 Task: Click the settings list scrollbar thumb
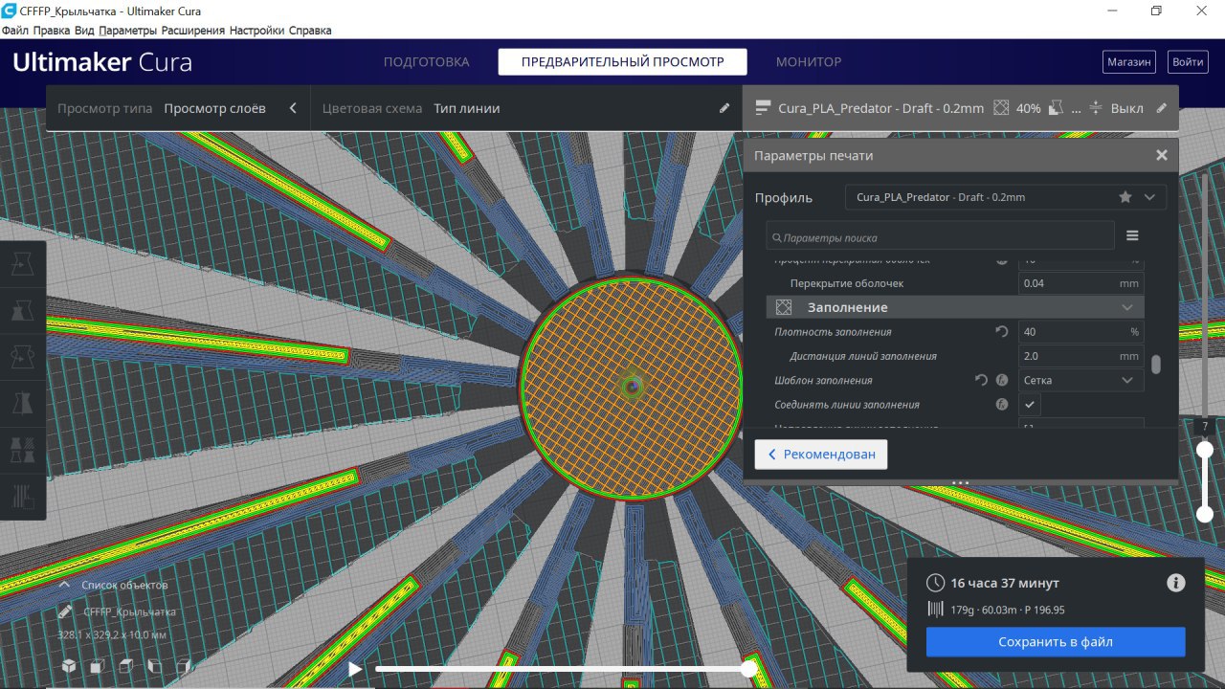[x=1156, y=365]
